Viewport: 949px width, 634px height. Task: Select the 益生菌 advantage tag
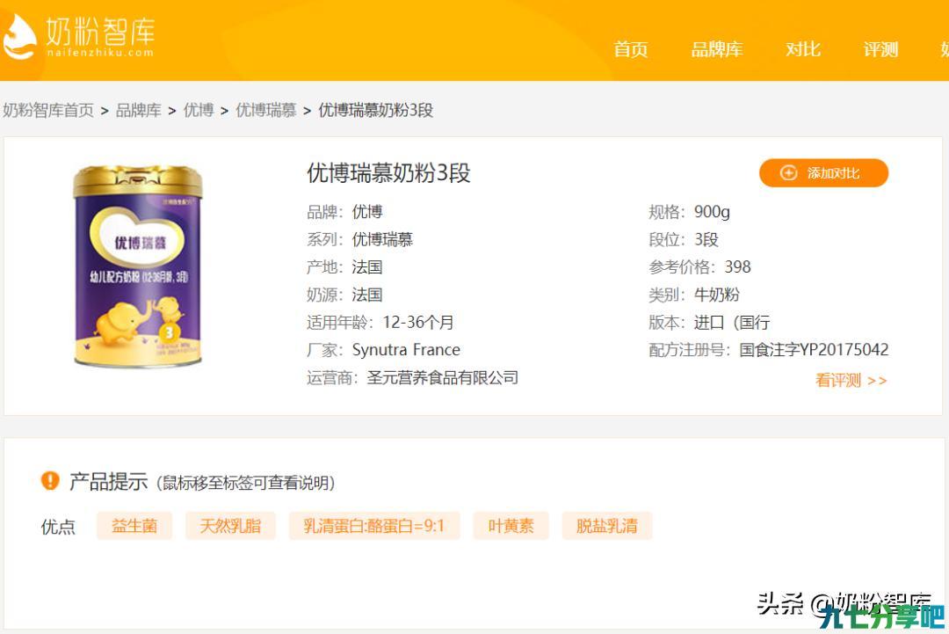(134, 526)
